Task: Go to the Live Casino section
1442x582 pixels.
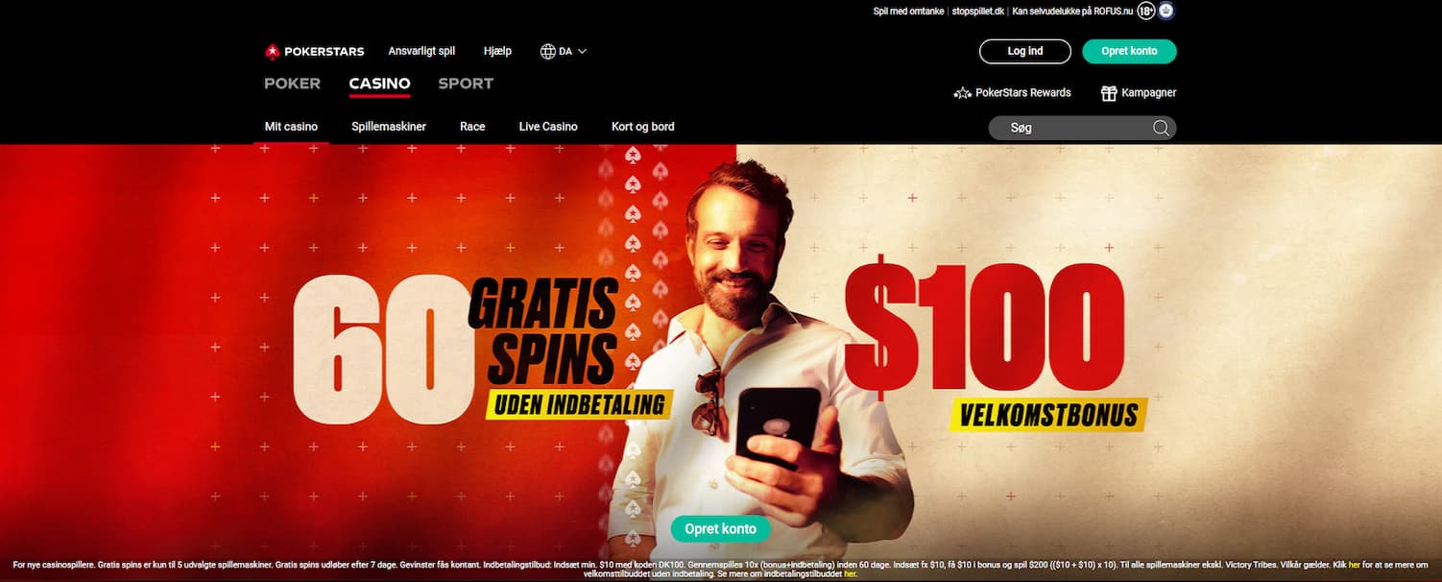Action: tap(548, 127)
